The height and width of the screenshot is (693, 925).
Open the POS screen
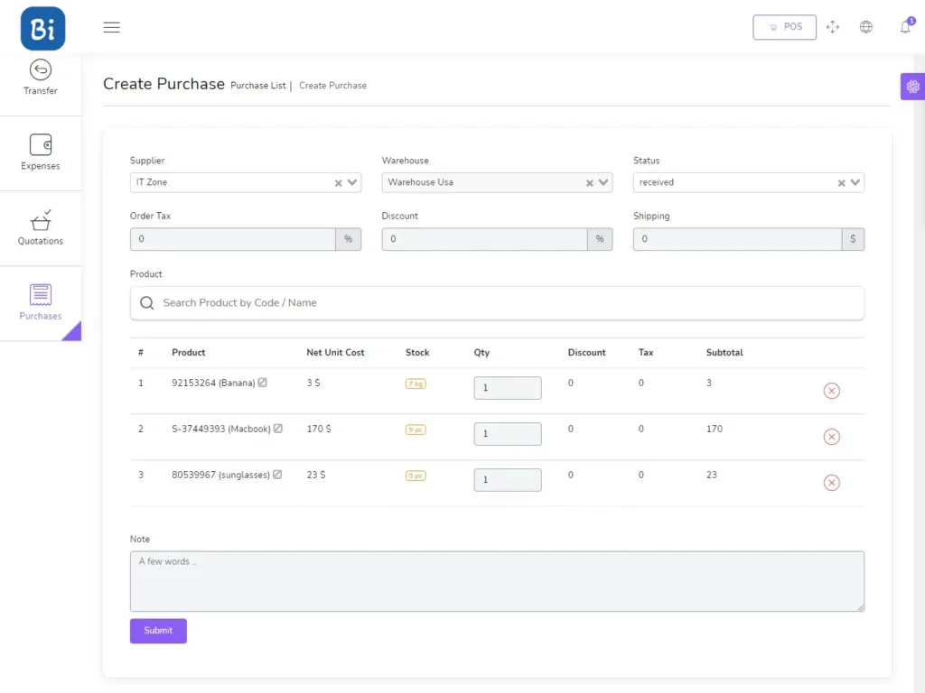784,27
